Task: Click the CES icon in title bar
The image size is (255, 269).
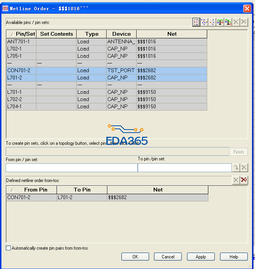Action: tap(5, 8)
